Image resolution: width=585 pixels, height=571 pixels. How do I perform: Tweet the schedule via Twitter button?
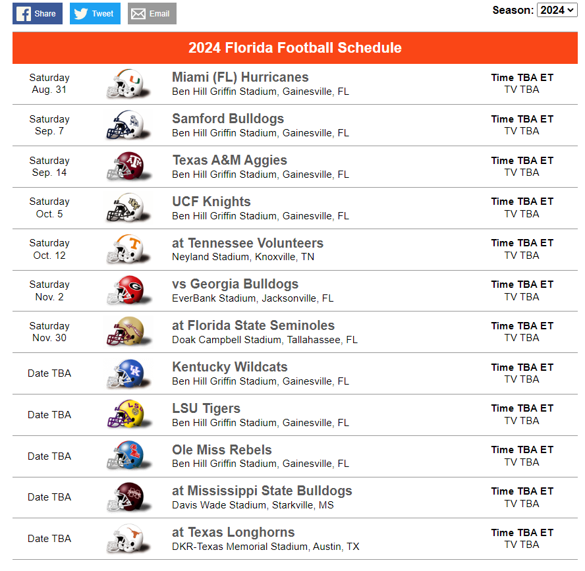[x=95, y=13]
